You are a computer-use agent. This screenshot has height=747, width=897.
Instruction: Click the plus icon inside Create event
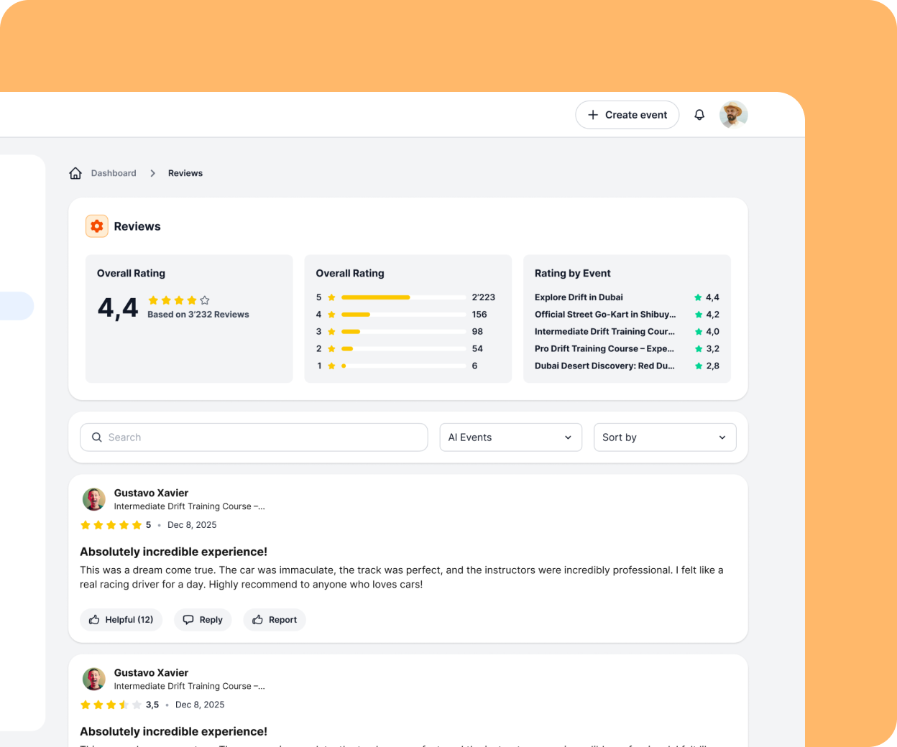(593, 114)
